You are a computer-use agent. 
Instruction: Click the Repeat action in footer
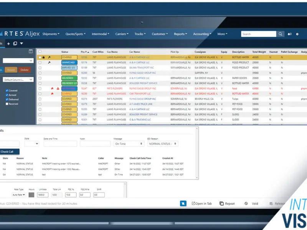tap(227, 204)
